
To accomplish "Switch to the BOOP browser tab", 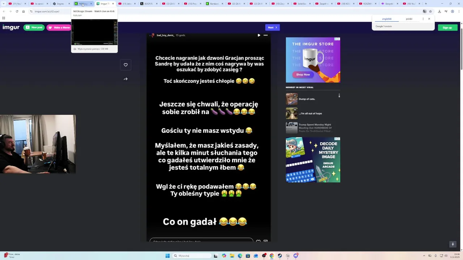I will pyautogui.click(x=149, y=4).
